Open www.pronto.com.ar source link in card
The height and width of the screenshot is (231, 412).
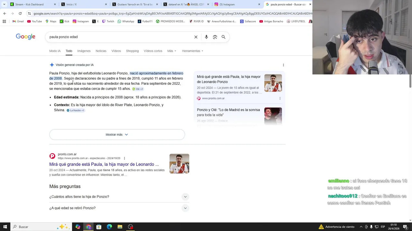pos(213,98)
